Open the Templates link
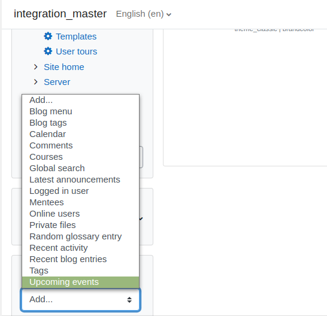 coord(76,37)
